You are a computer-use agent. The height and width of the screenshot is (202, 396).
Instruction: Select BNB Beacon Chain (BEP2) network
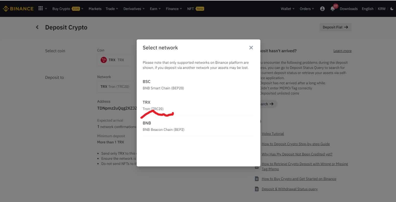[x=163, y=126]
